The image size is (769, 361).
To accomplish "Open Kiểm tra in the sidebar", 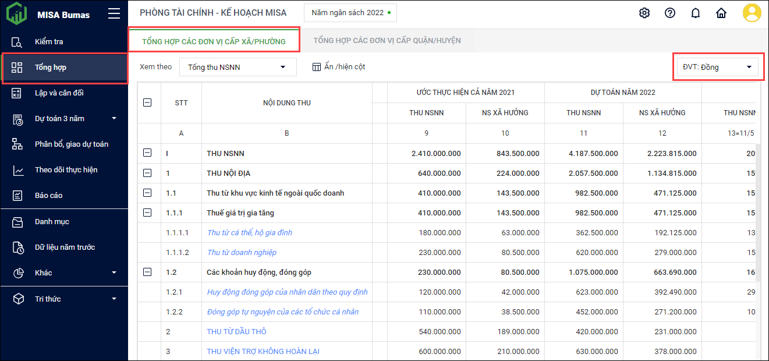I will click(x=49, y=42).
